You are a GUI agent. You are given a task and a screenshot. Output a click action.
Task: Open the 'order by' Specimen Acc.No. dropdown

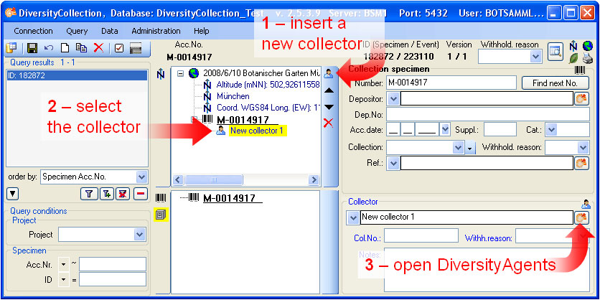point(141,177)
